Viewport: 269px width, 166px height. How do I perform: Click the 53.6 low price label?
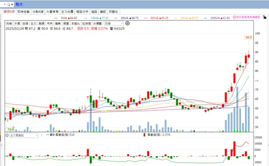11,129
